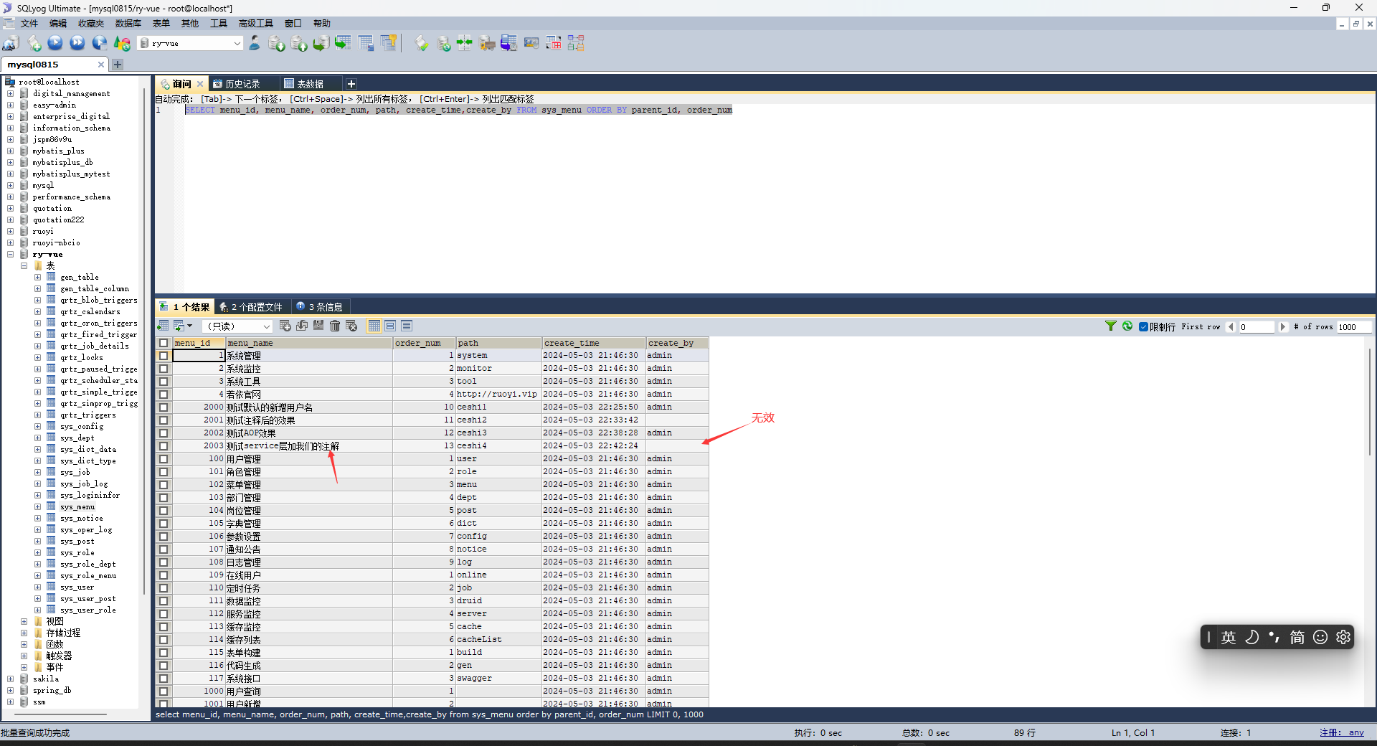Open the 2 个配置文件 profile tab

tap(252, 307)
